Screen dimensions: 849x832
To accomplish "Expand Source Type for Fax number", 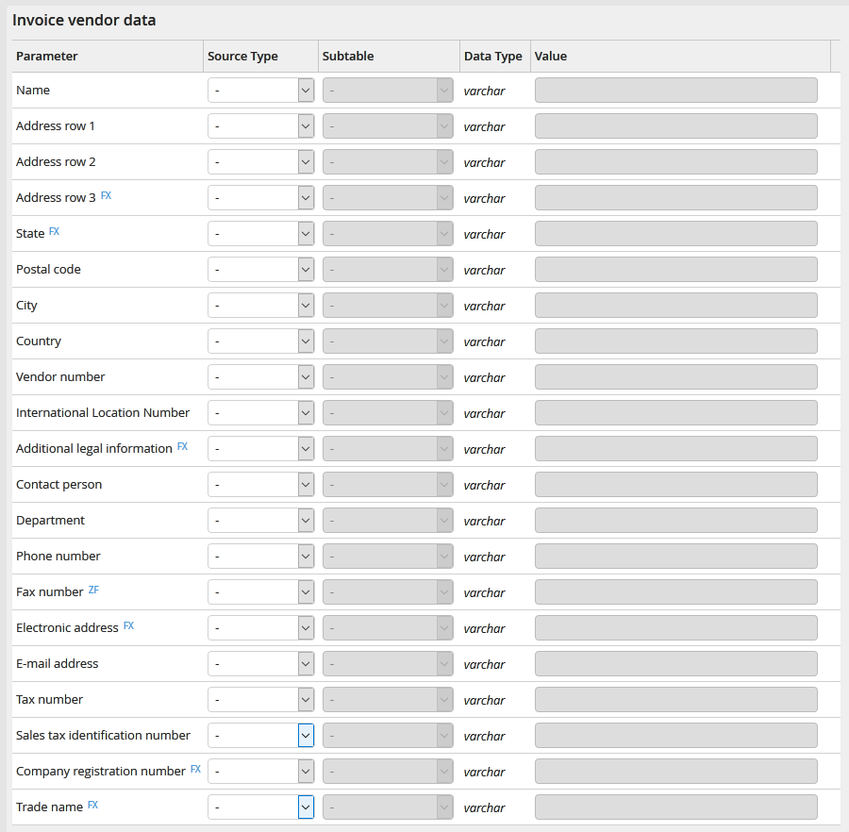I will [x=261, y=592].
